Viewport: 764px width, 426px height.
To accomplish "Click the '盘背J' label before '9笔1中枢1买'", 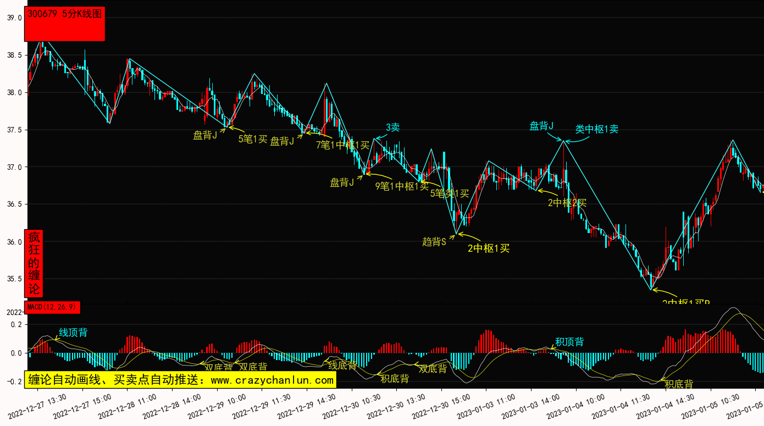I will (342, 183).
